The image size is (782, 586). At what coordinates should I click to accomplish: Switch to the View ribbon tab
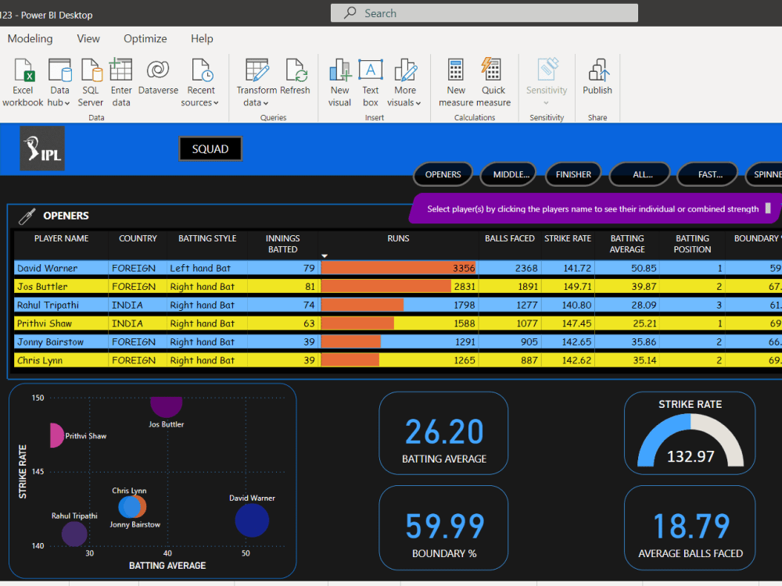tap(88, 38)
